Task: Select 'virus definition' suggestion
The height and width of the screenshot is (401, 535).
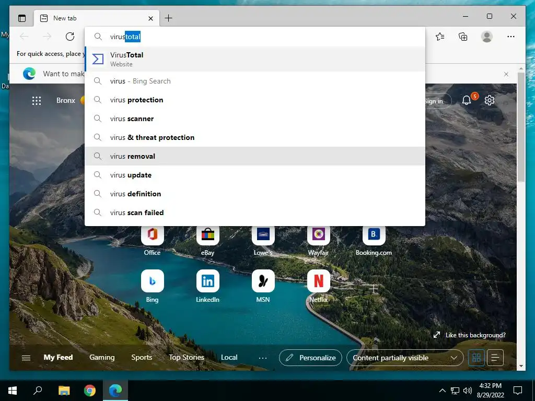Action: [x=255, y=194]
